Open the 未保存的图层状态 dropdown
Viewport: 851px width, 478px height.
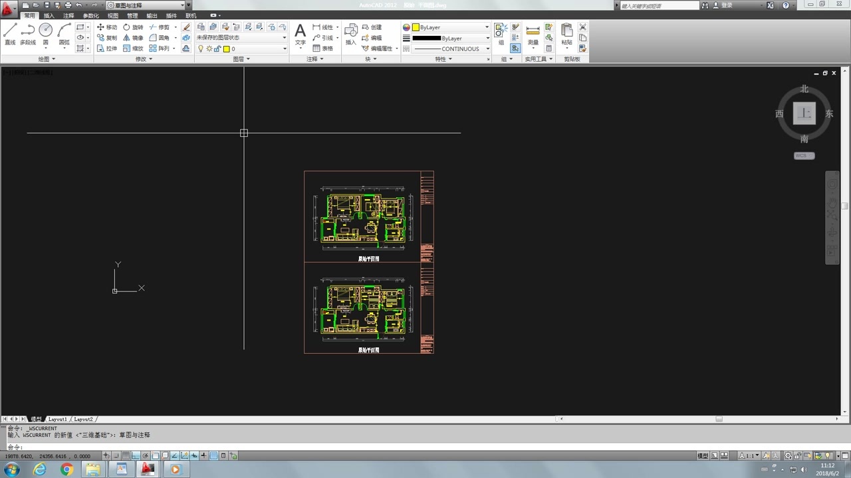[x=241, y=38]
